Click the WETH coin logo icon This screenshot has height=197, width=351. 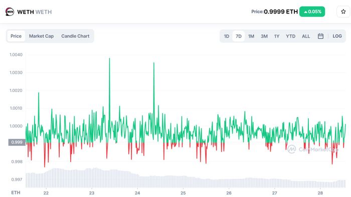click(10, 11)
